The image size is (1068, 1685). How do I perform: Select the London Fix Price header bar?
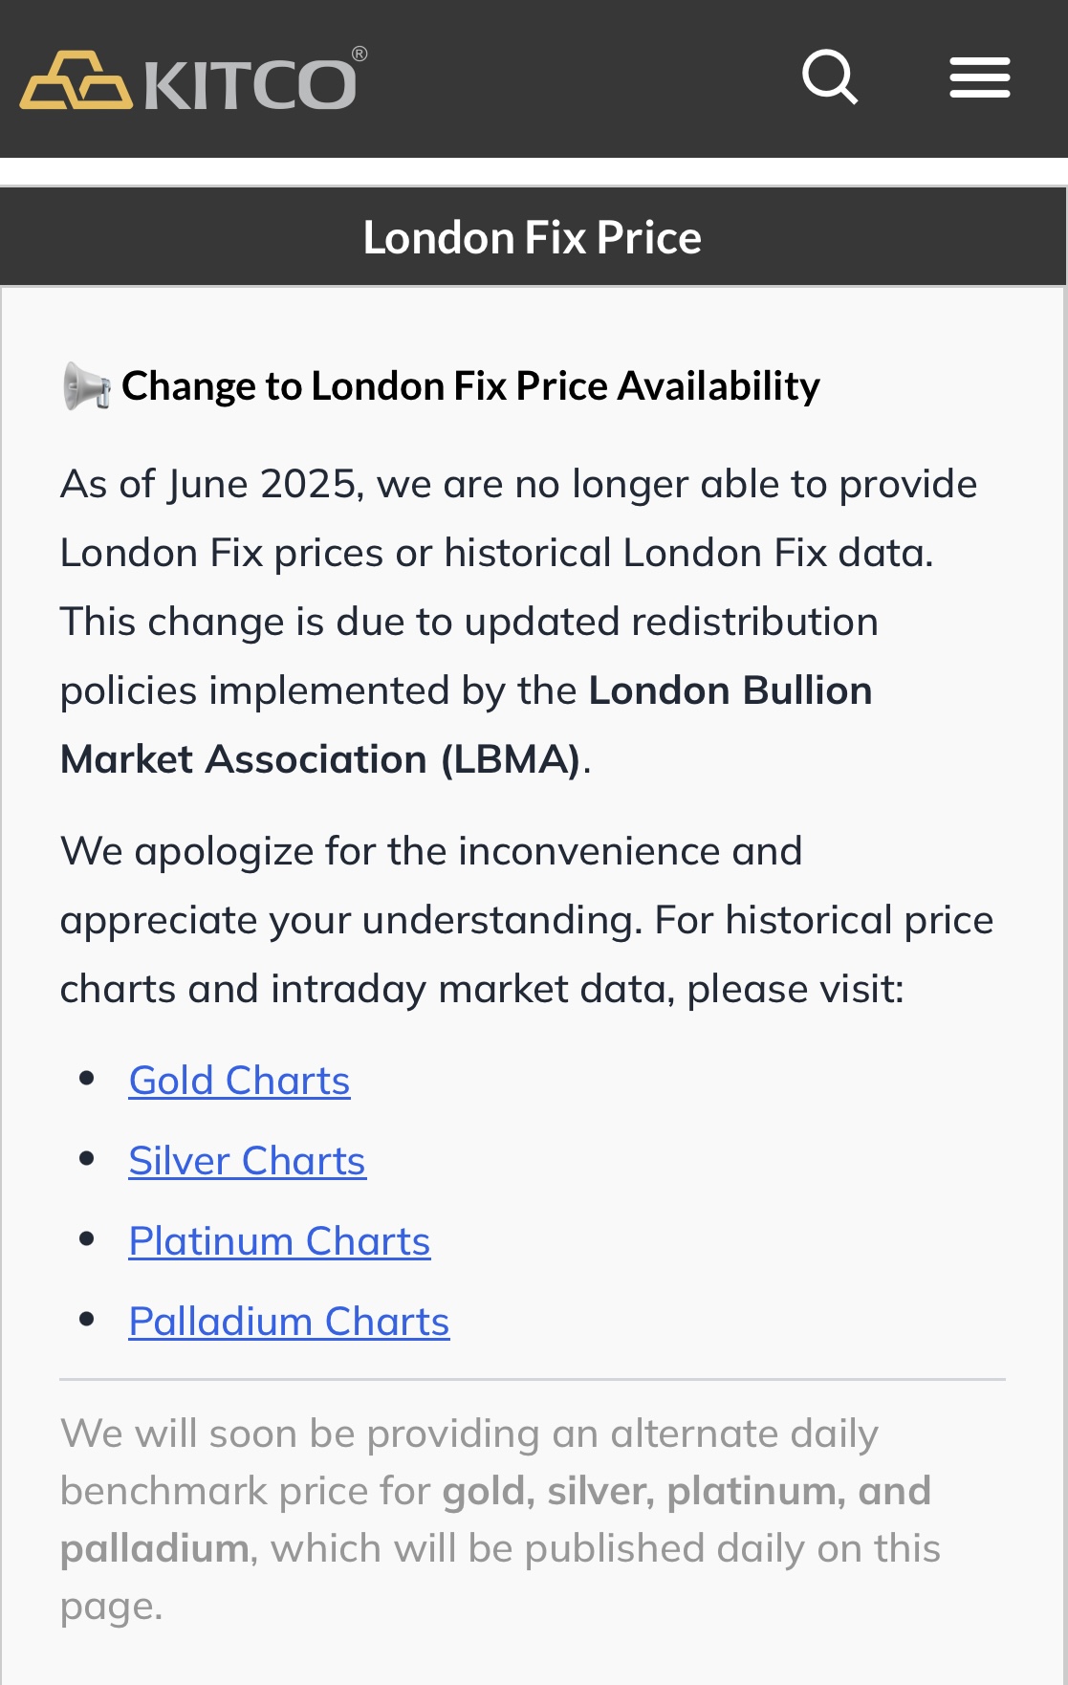534,236
